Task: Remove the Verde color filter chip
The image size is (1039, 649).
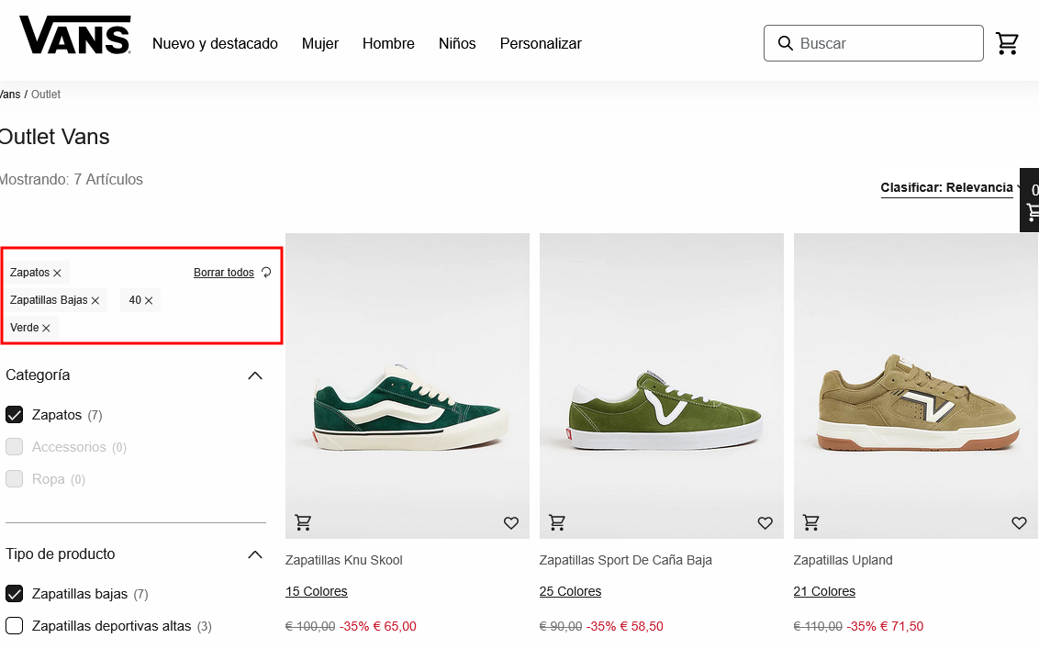Action: click(45, 327)
